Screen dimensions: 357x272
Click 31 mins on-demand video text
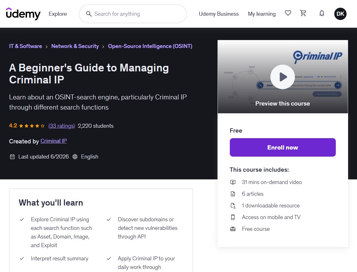click(272, 182)
